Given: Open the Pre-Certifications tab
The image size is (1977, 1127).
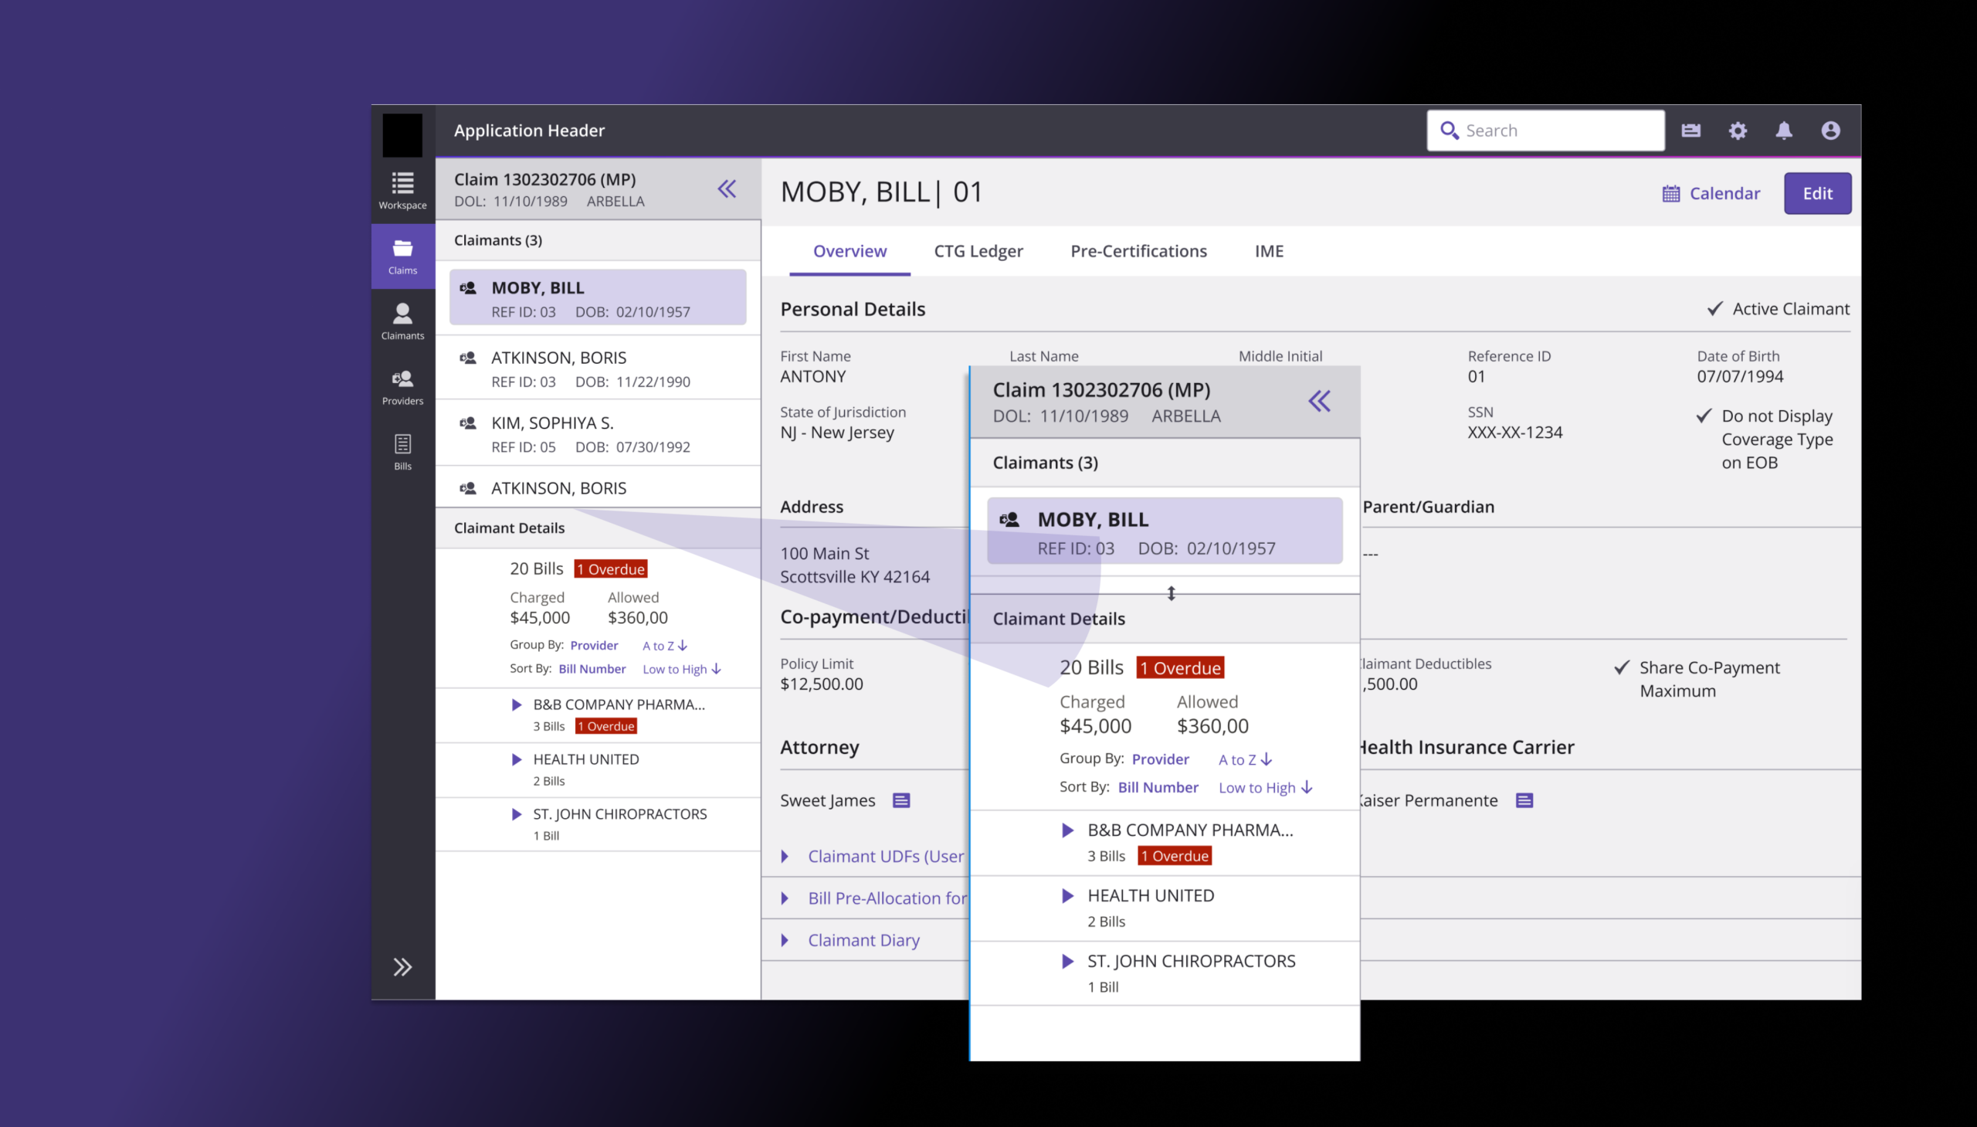Looking at the screenshot, I should (x=1138, y=251).
